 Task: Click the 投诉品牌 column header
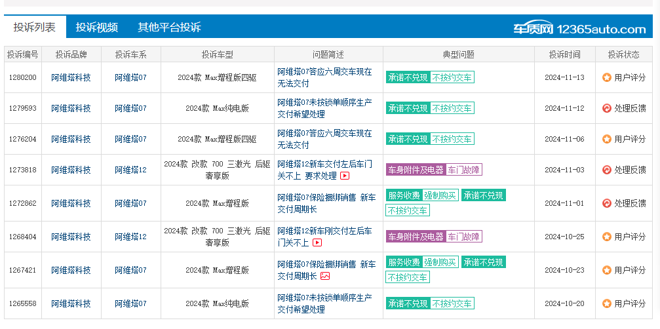71,54
